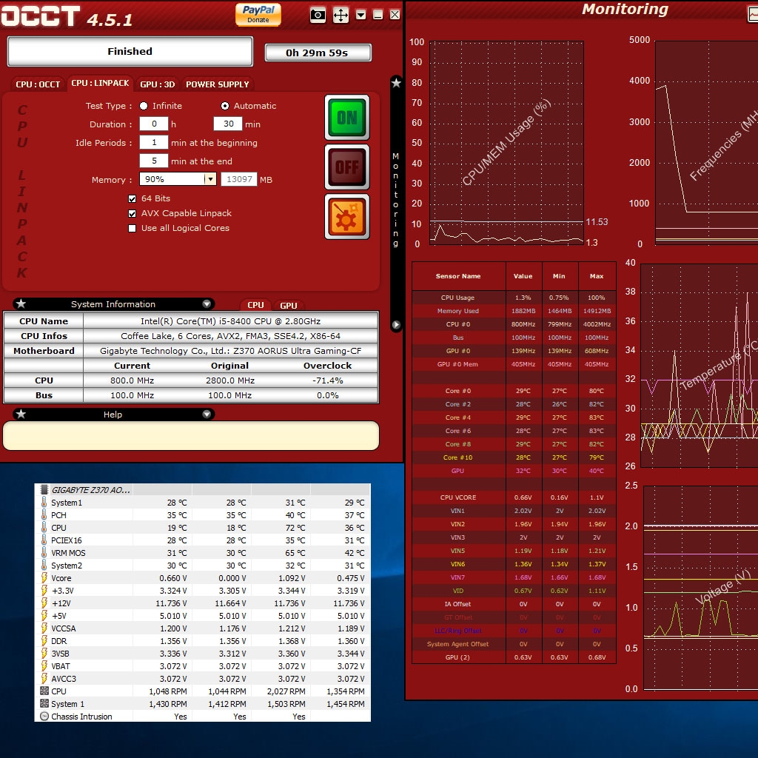The width and height of the screenshot is (758, 758).
Task: Select the CPU : LINPACK tab
Action: 100,83
